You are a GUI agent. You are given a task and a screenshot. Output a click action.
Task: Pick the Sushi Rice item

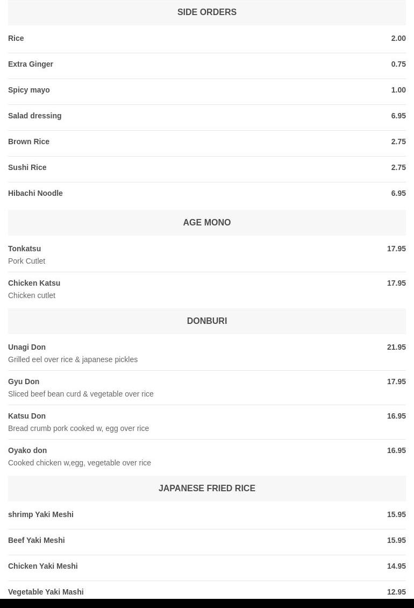click(27, 167)
